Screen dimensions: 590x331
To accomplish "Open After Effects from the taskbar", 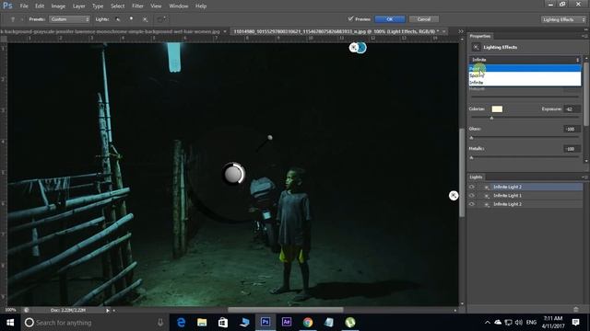I will pyautogui.click(x=287, y=322).
